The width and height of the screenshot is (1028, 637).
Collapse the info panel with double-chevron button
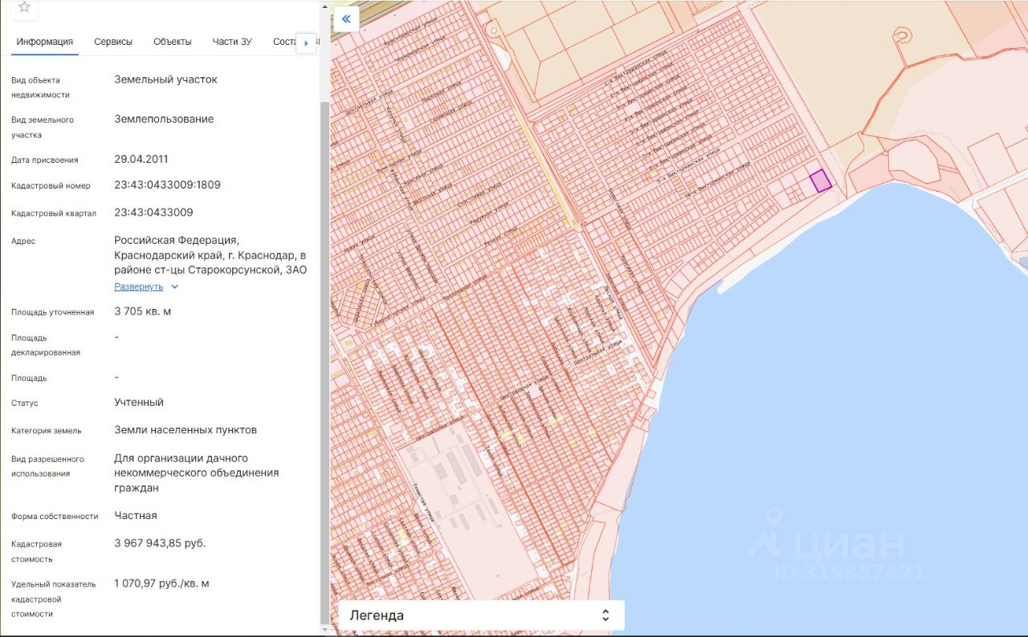click(x=346, y=19)
